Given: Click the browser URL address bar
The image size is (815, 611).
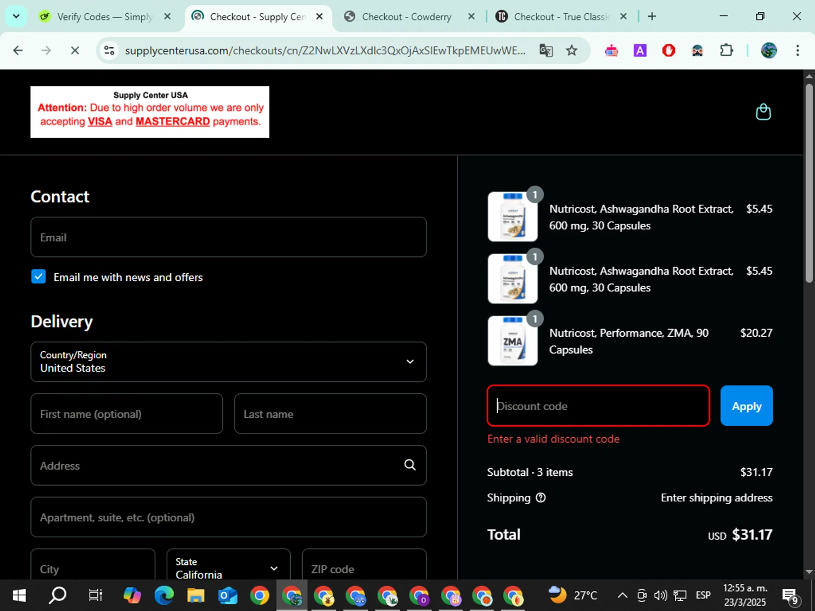Looking at the screenshot, I should [325, 51].
